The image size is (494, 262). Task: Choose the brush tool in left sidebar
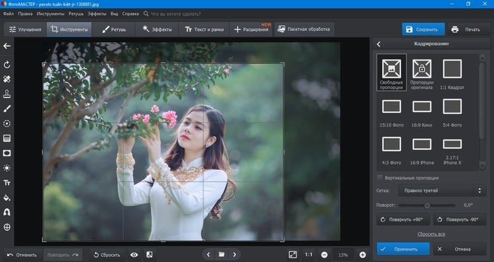pyautogui.click(x=7, y=109)
